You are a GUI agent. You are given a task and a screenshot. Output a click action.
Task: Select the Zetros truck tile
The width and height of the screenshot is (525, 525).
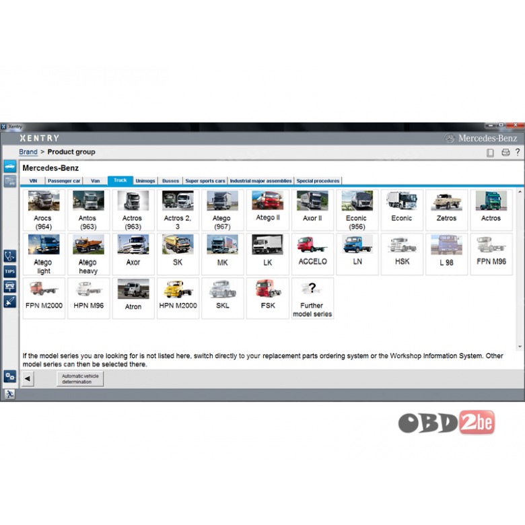(x=447, y=210)
